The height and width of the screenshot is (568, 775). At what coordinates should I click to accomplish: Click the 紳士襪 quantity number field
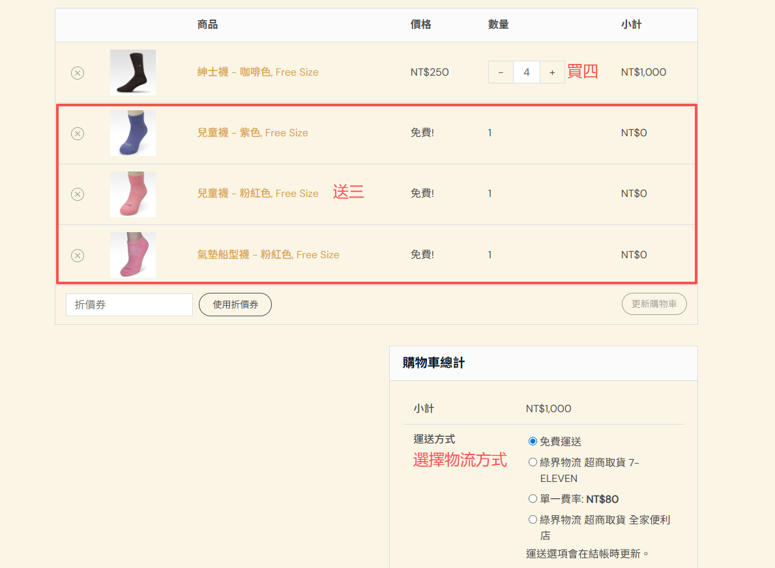click(x=527, y=72)
